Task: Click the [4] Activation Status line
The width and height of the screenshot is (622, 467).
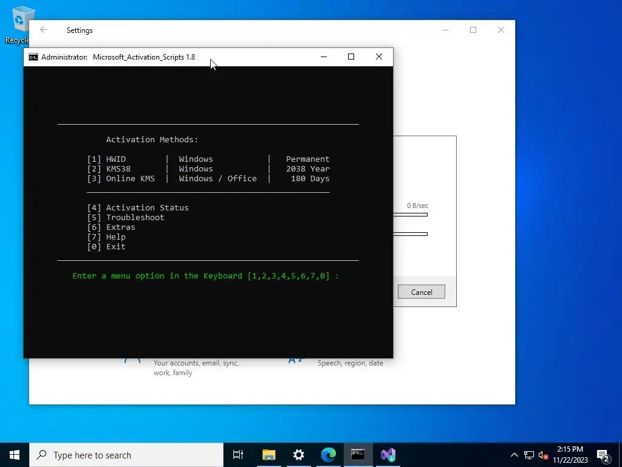Action: coord(138,208)
